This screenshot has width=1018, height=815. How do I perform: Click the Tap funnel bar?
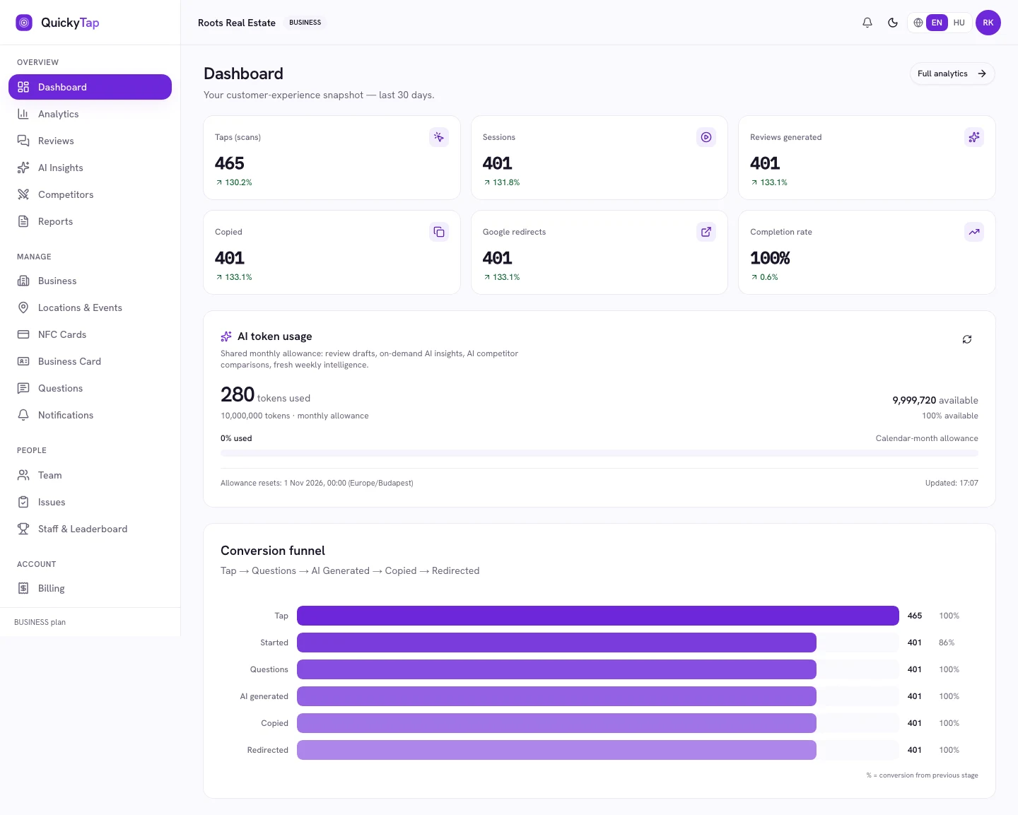(598, 616)
